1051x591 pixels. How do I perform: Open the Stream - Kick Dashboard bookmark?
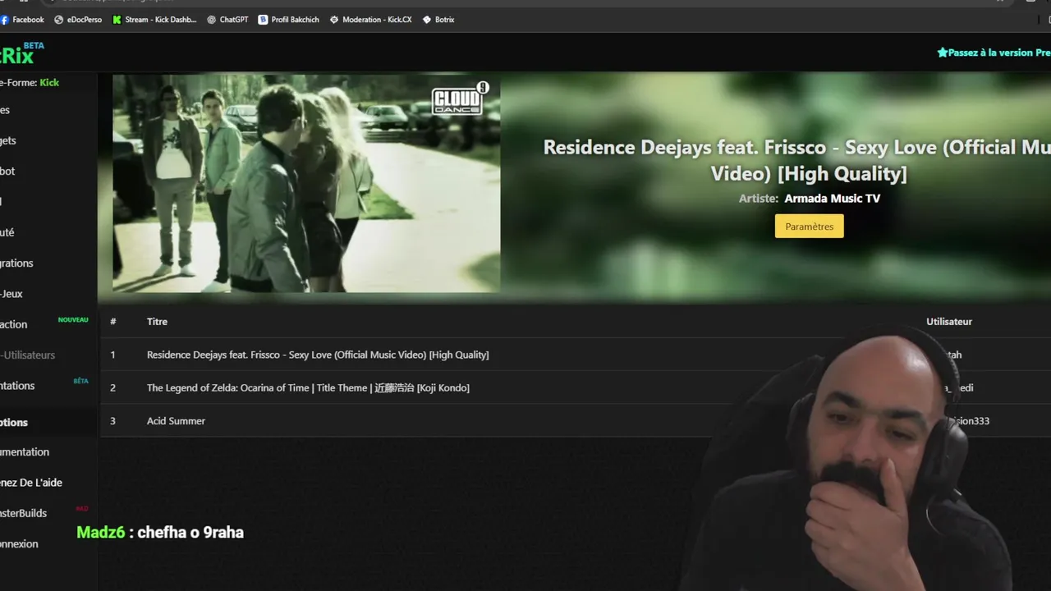[154, 20]
